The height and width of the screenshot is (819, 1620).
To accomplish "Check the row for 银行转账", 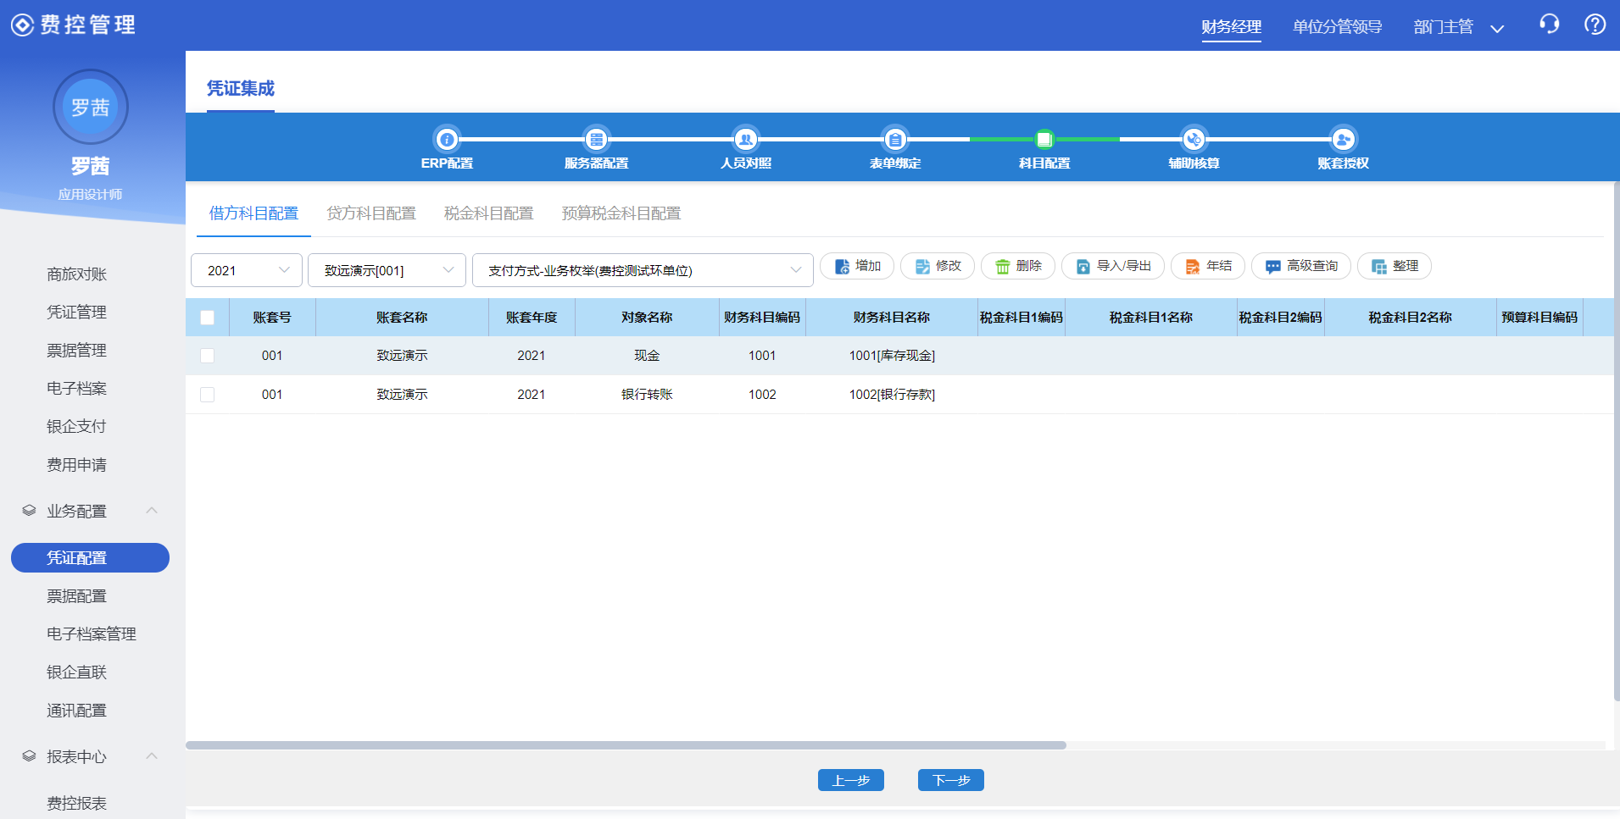I will tap(208, 395).
